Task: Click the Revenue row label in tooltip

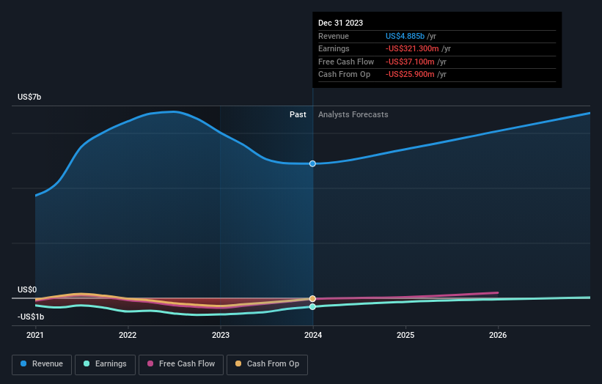Action: pos(334,36)
